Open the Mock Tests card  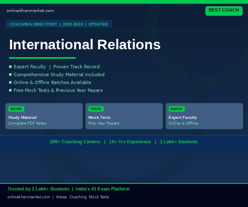(x=124, y=116)
